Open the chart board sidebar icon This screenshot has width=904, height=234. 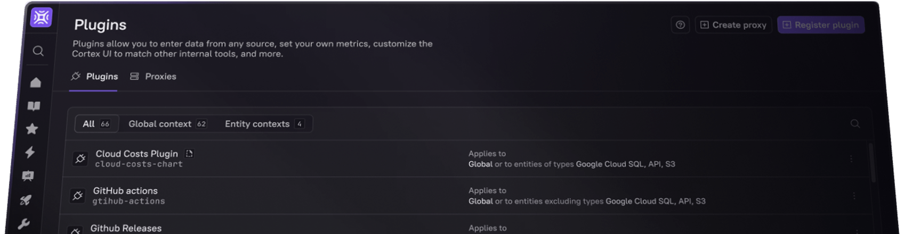28,176
